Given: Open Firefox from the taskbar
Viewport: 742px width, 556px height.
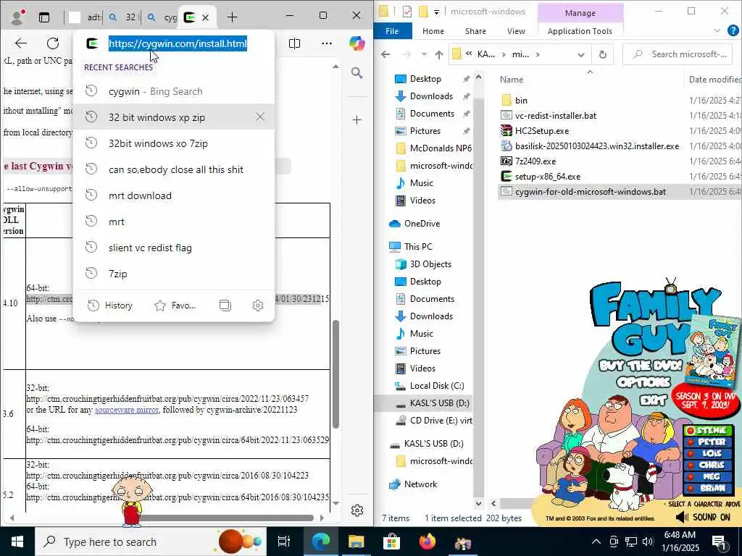Looking at the screenshot, I should [x=428, y=542].
